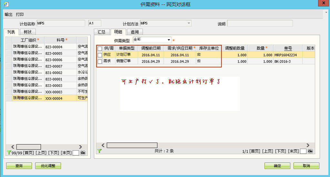
Task: Expand the 计划方法 MPS dropdown
Action: [x=189, y=23]
